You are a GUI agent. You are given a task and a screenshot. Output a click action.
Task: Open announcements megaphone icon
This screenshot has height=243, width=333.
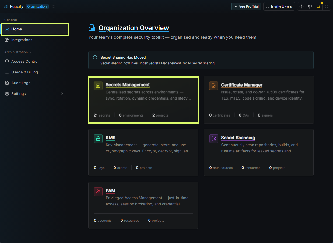pyautogui.click(x=310, y=6)
